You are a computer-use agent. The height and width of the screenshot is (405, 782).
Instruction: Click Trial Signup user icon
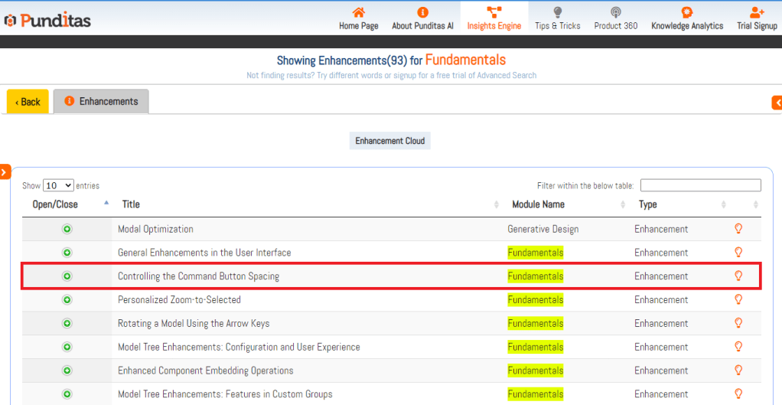coord(757,12)
